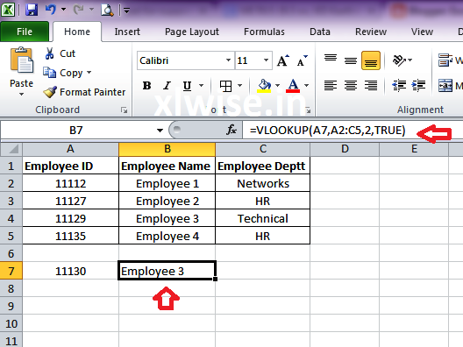
Task: Select column C header
Action: click(263, 149)
